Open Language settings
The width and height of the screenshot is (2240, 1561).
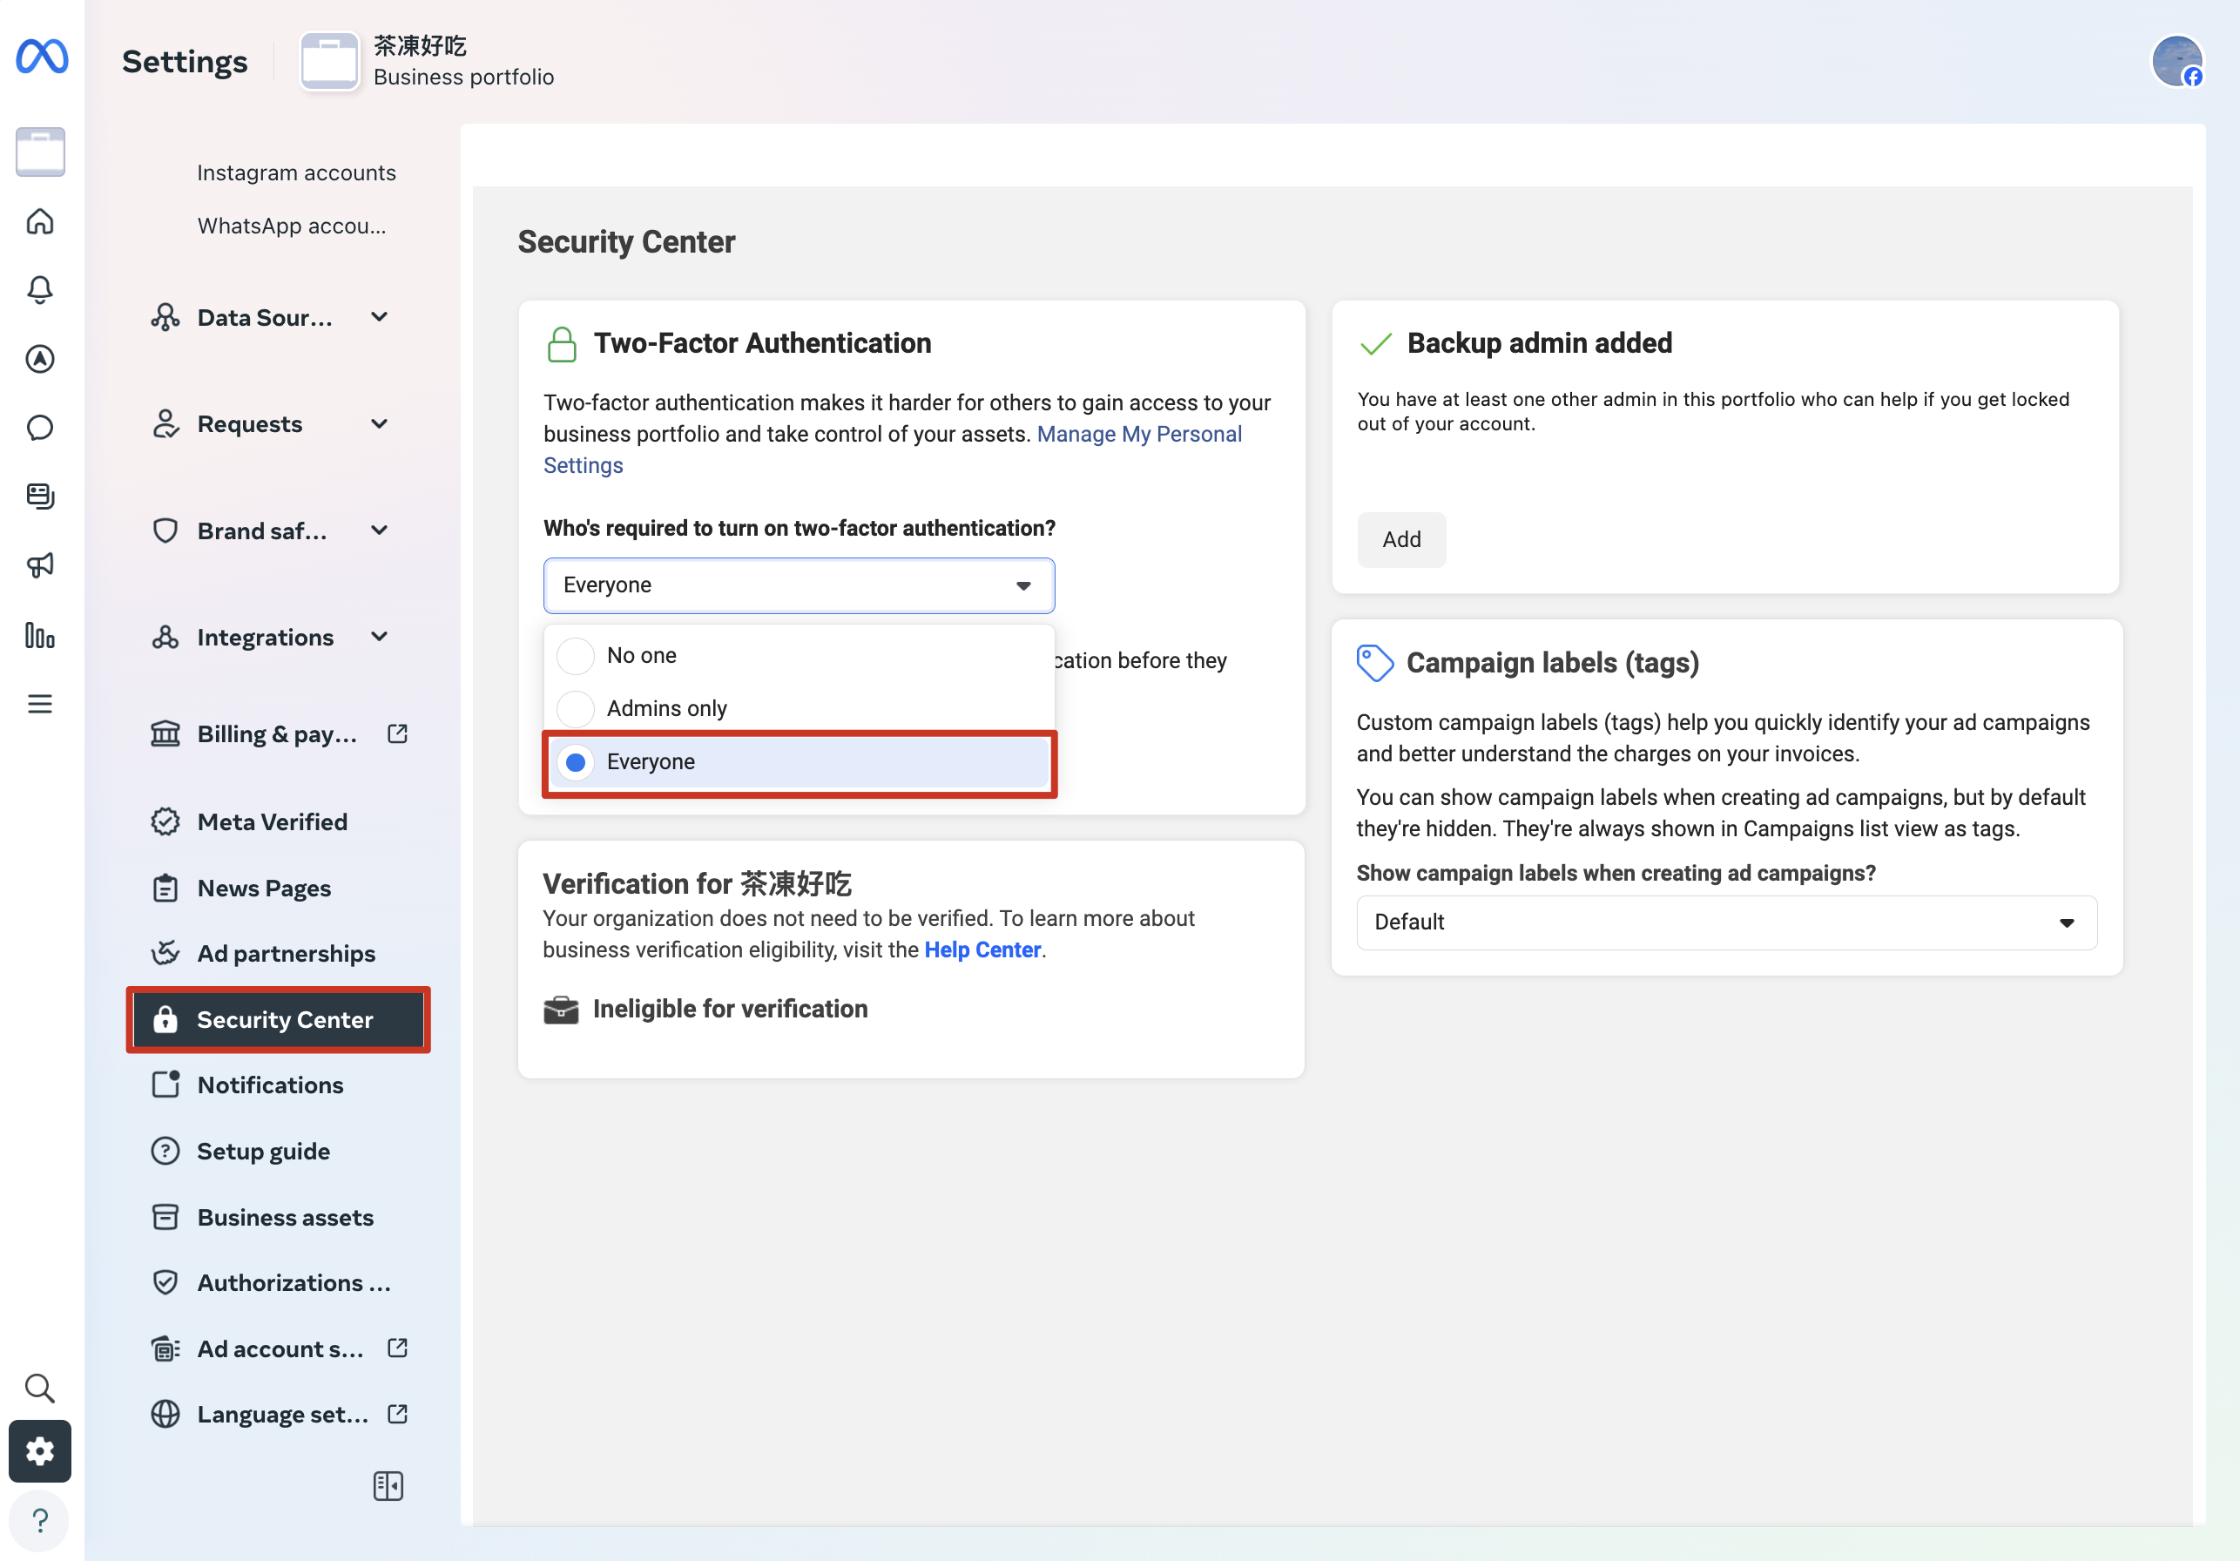(x=283, y=1414)
